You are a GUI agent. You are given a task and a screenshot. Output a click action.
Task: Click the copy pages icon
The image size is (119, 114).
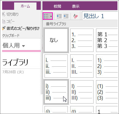tap(4, 22)
